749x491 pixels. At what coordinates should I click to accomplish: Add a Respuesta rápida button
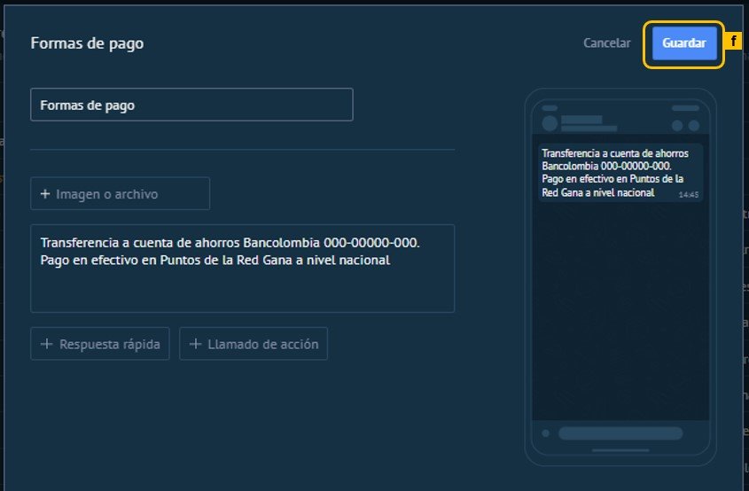click(99, 344)
